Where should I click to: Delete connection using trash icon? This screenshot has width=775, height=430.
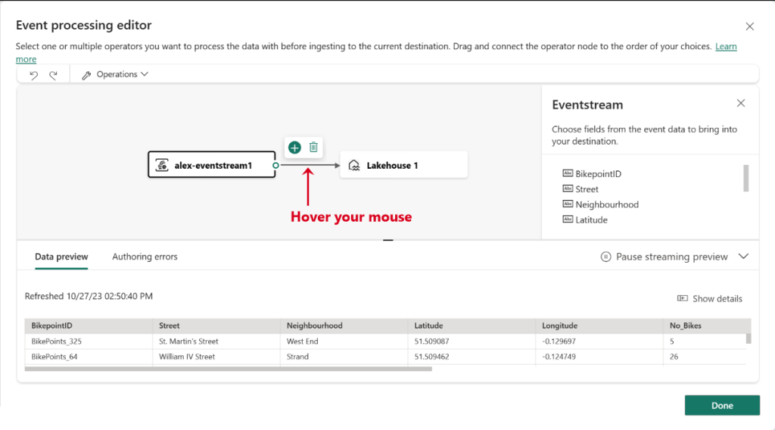tap(313, 148)
